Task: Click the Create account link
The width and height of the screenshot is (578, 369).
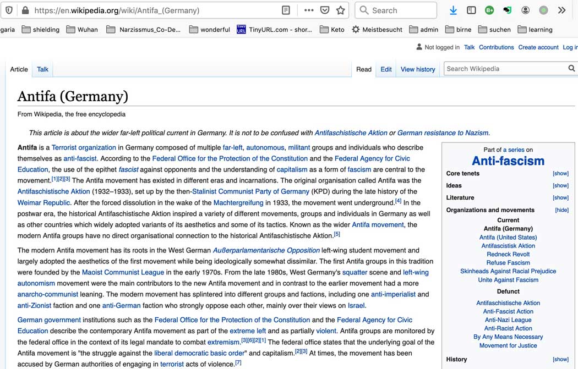Action: click(538, 47)
